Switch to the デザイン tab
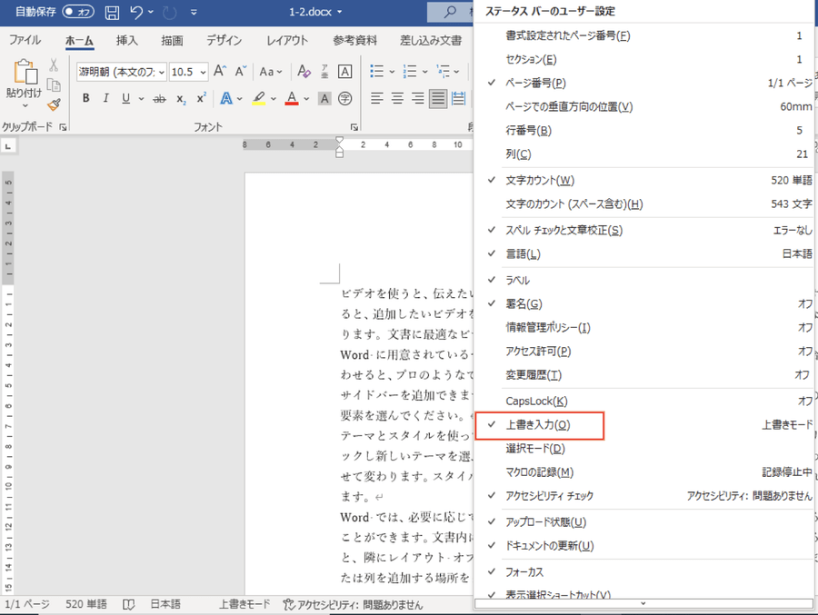 pyautogui.click(x=224, y=40)
